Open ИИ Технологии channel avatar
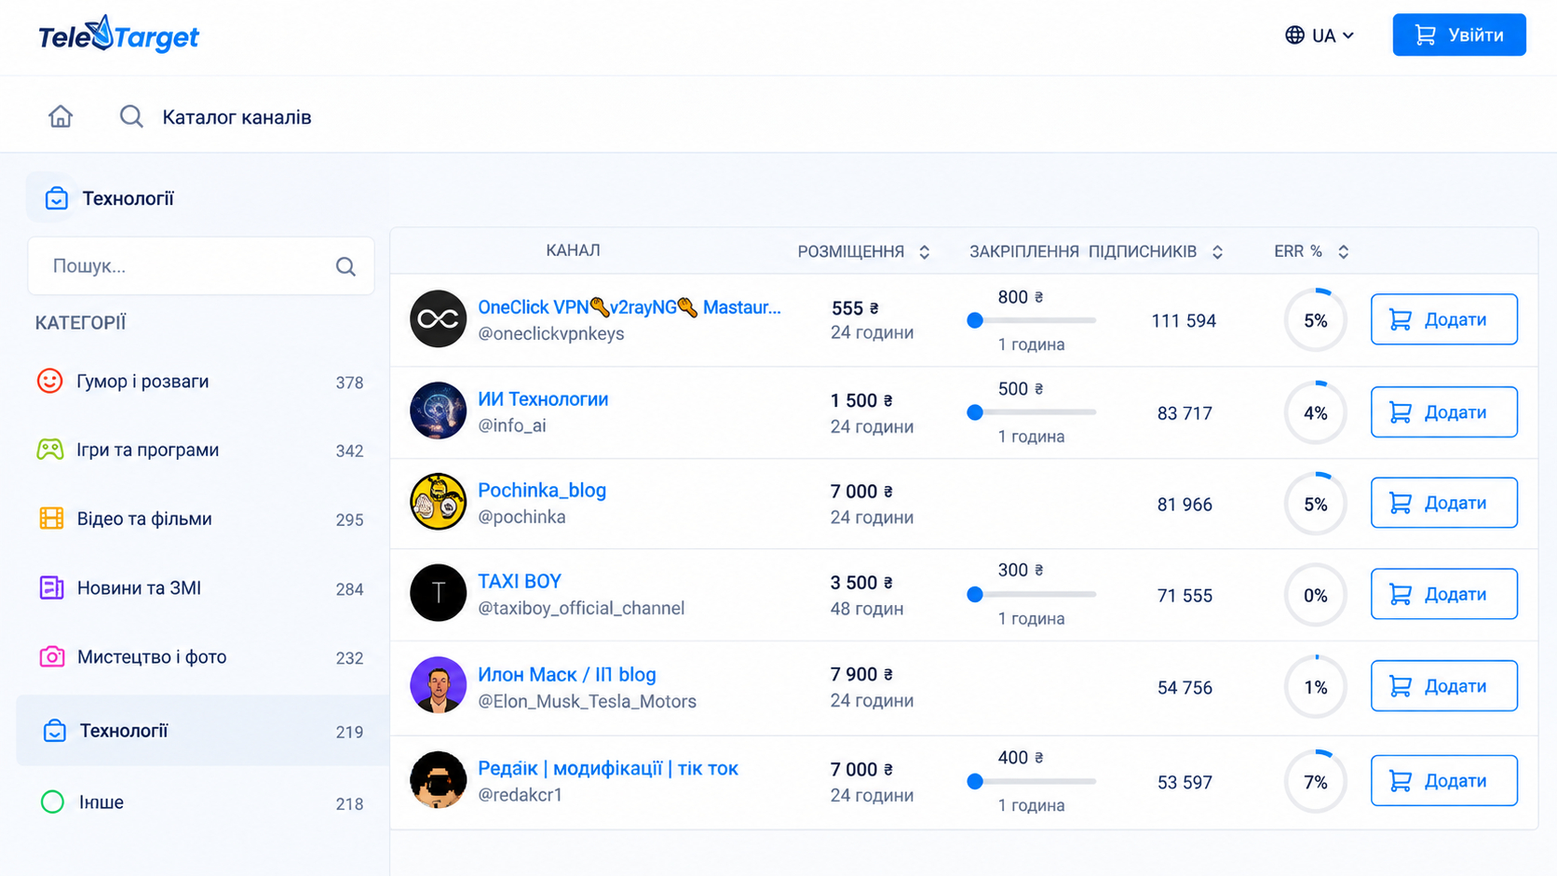 pos(438,411)
